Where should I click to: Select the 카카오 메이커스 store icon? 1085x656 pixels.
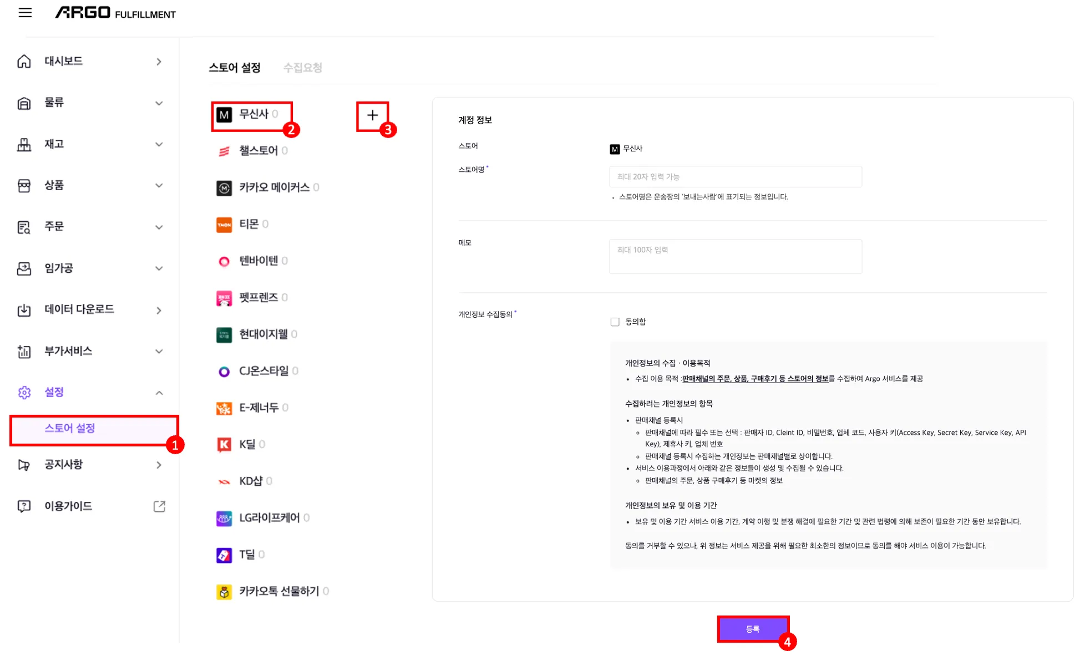[224, 188]
